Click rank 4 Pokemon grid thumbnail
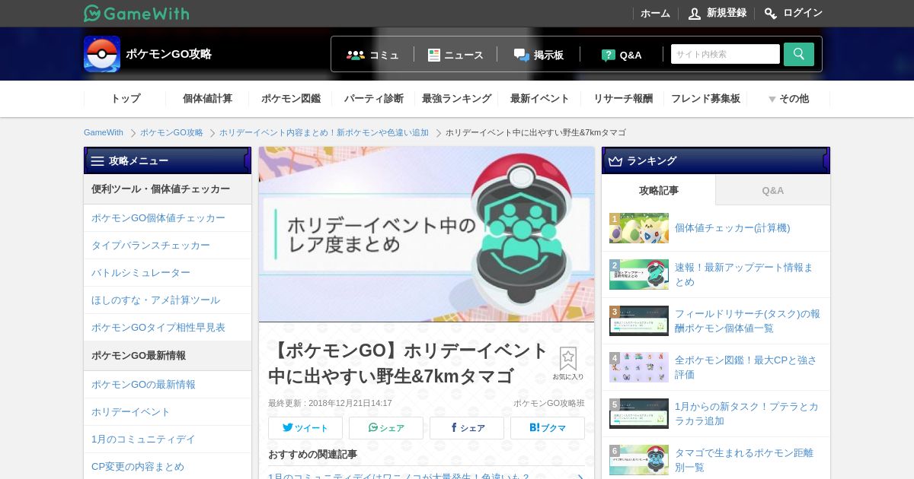The width and height of the screenshot is (914, 479). (x=639, y=367)
